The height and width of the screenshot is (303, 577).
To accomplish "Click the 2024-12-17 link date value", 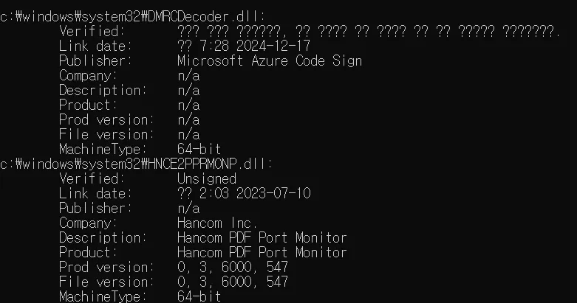I will click(273, 46).
